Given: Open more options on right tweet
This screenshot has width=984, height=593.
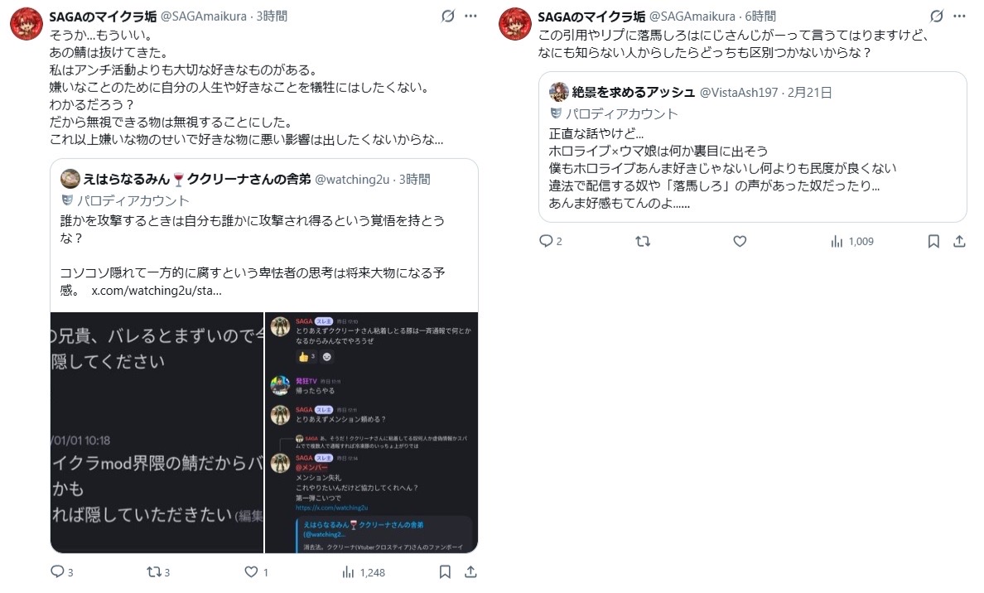Looking at the screenshot, I should point(959,17).
